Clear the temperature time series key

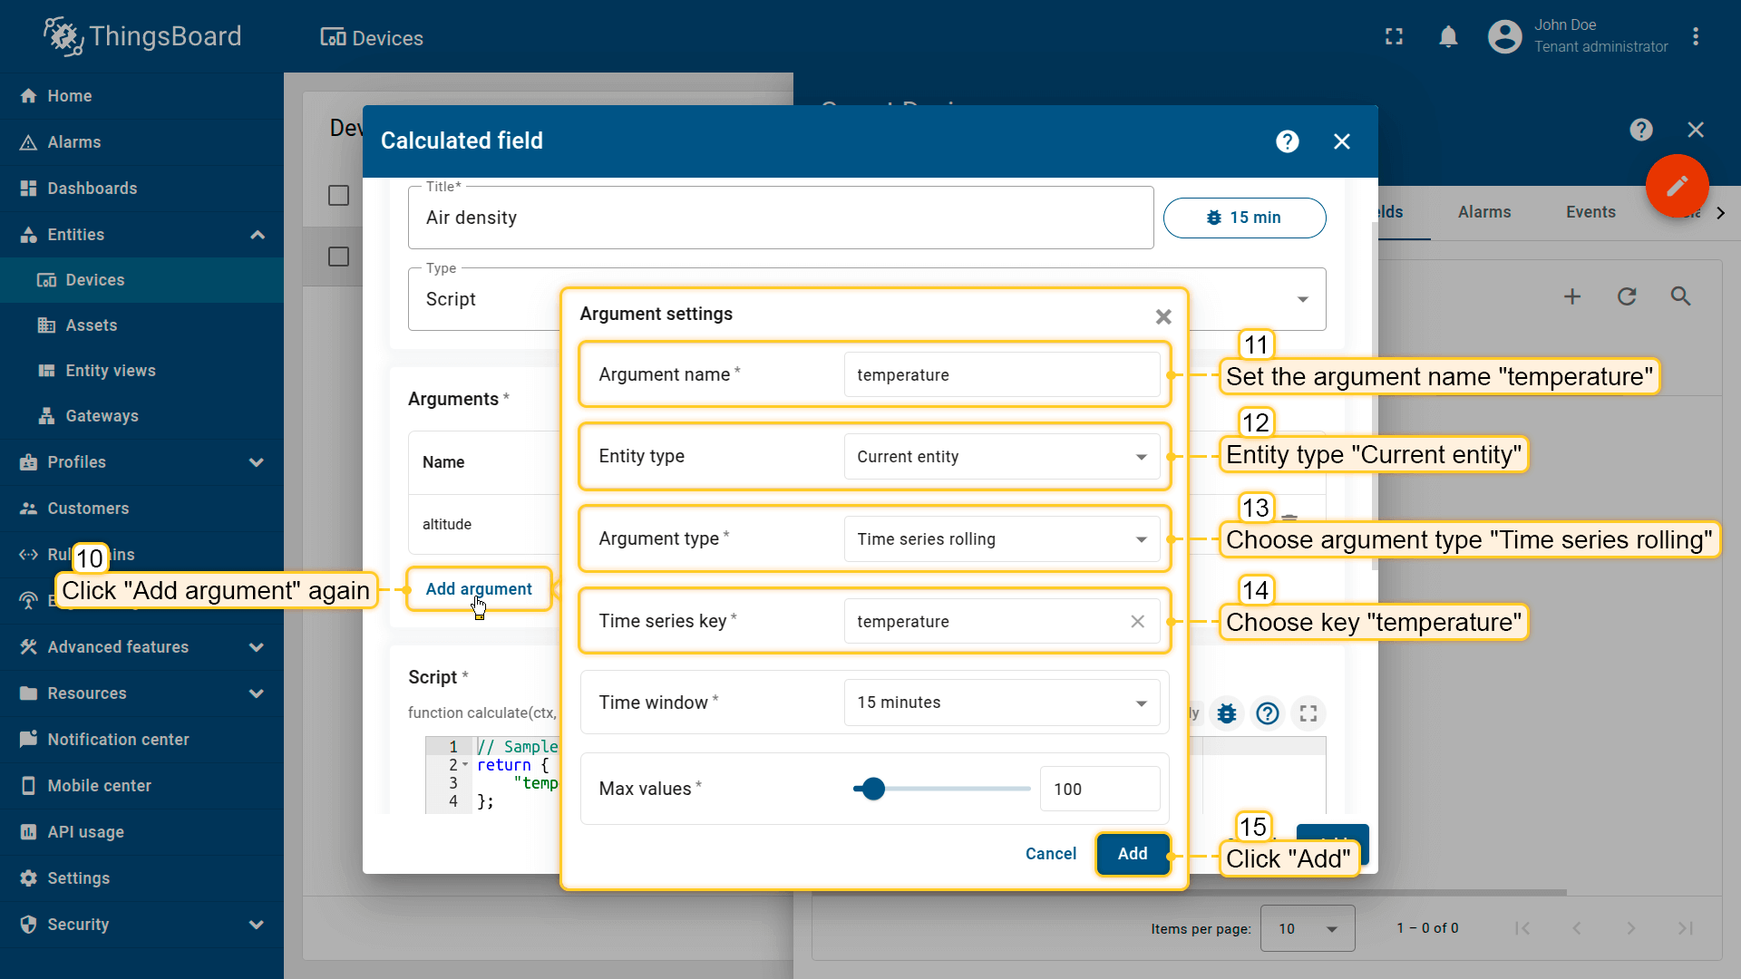click(1137, 621)
